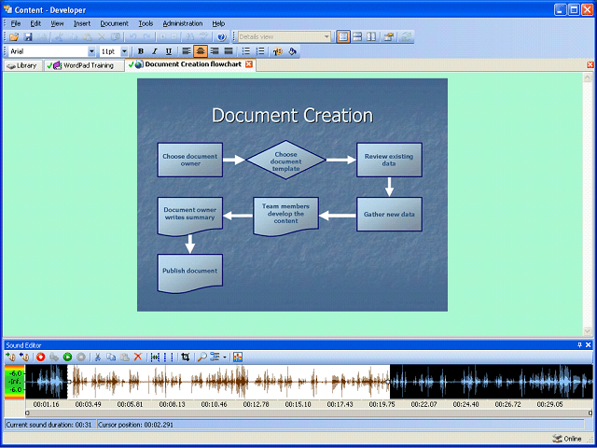Cut the selection with the Sound Editor scissors
The height and width of the screenshot is (448, 597).
coord(97,357)
